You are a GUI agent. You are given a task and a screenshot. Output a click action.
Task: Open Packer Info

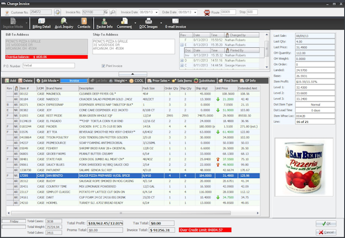(x=104, y=23)
